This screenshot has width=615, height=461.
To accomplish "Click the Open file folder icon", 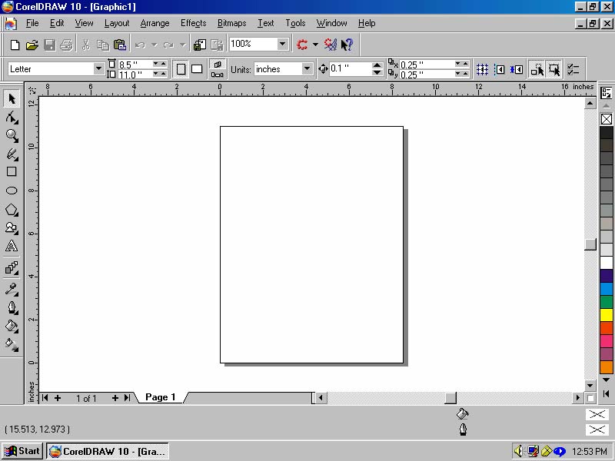I will 32,45.
